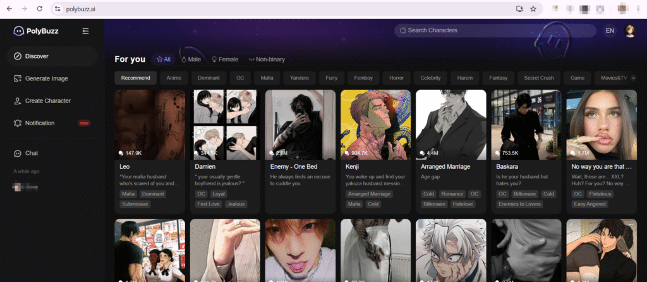Click the Jealous tag on Damien
Viewport: 647px width, 282px height.
(236, 204)
